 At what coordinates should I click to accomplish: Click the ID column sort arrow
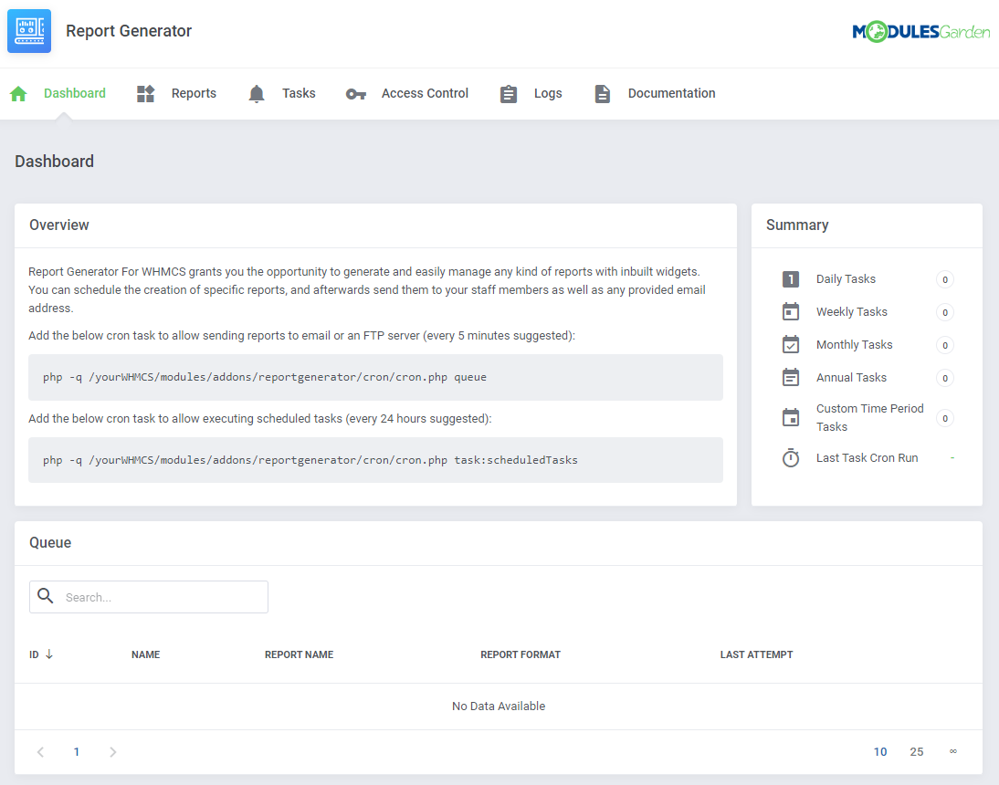pyautogui.click(x=49, y=654)
